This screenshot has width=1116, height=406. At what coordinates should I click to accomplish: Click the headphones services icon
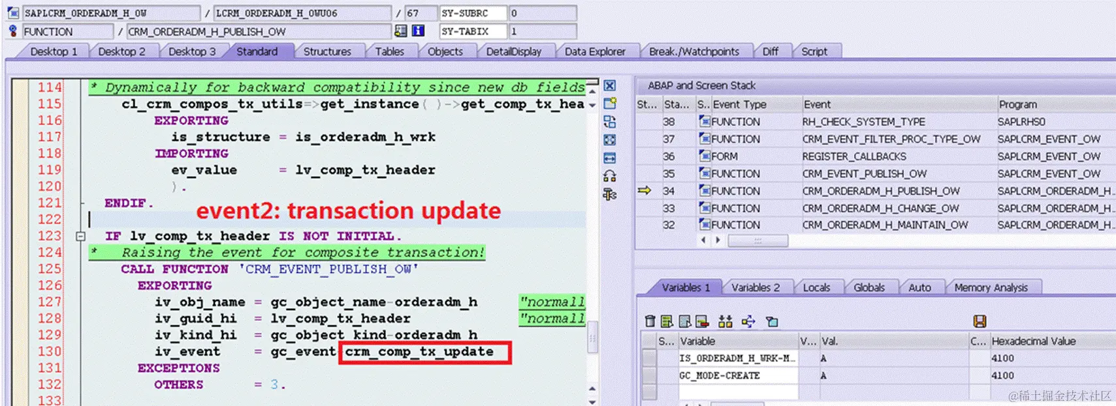coord(609,176)
